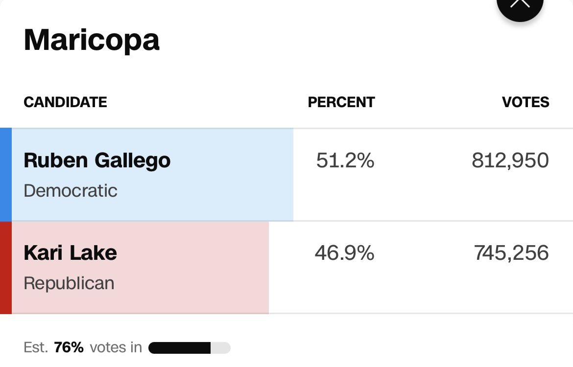Click the blue party stripe beside Gallego
This screenshot has height=367, width=573.
5,175
